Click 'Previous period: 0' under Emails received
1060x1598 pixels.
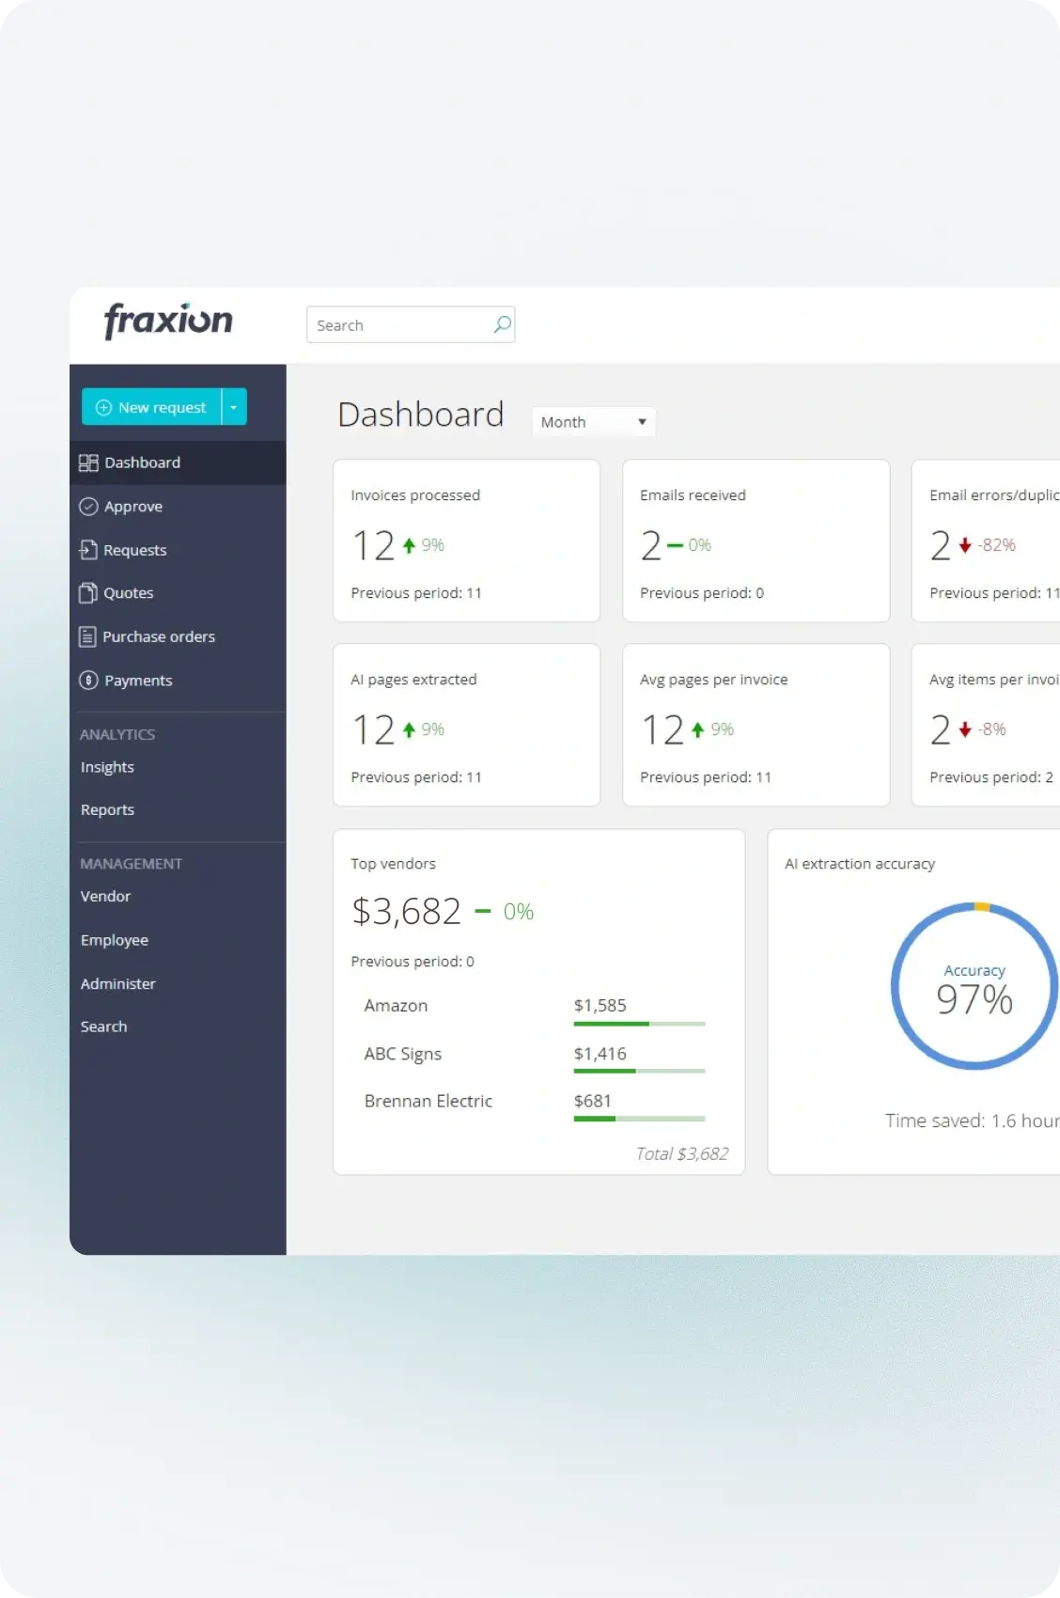point(702,593)
